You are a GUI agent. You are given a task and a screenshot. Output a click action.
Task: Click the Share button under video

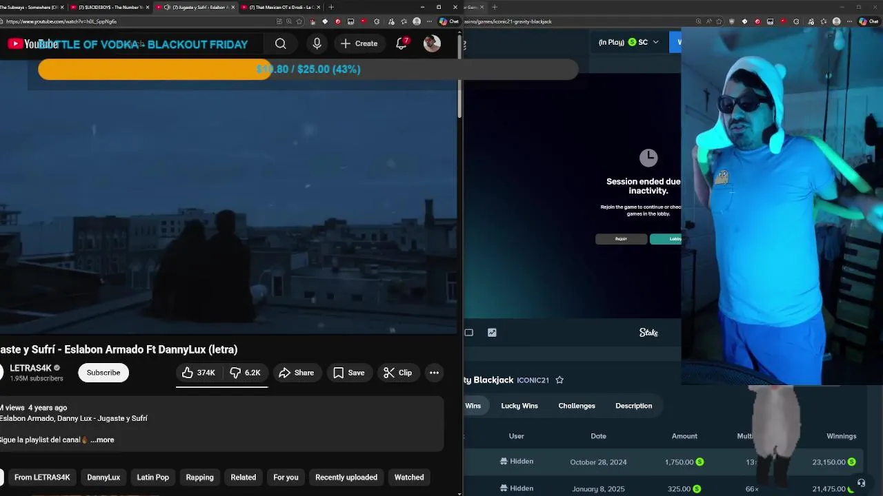296,373
